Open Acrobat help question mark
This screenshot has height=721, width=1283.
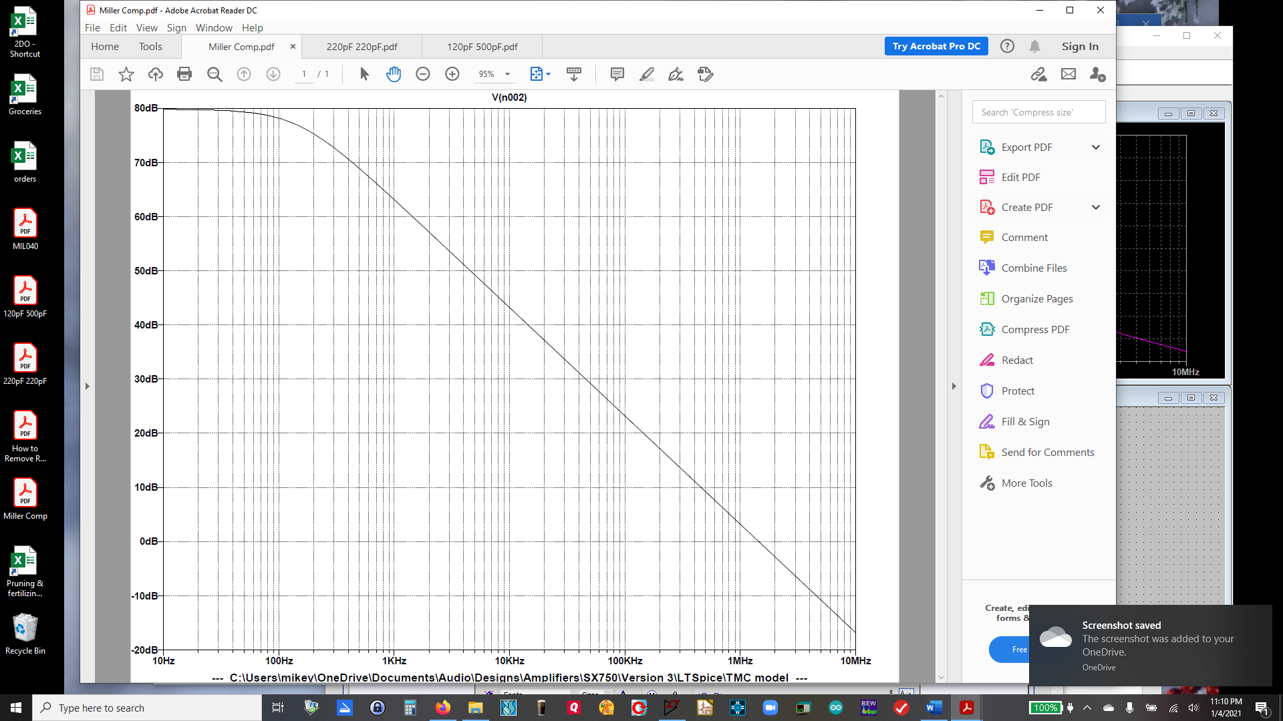coord(1007,46)
